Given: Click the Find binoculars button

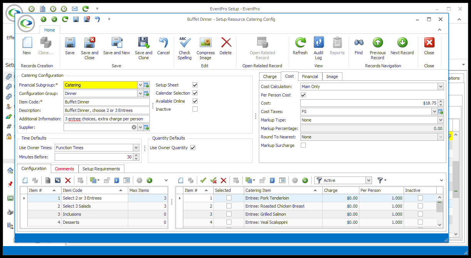Looking at the screenshot, I should 359,46.
